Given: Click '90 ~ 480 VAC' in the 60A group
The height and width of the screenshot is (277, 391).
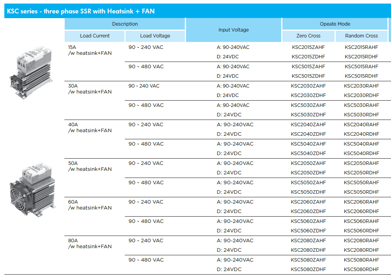Looking at the screenshot, I should pyautogui.click(x=146, y=221).
